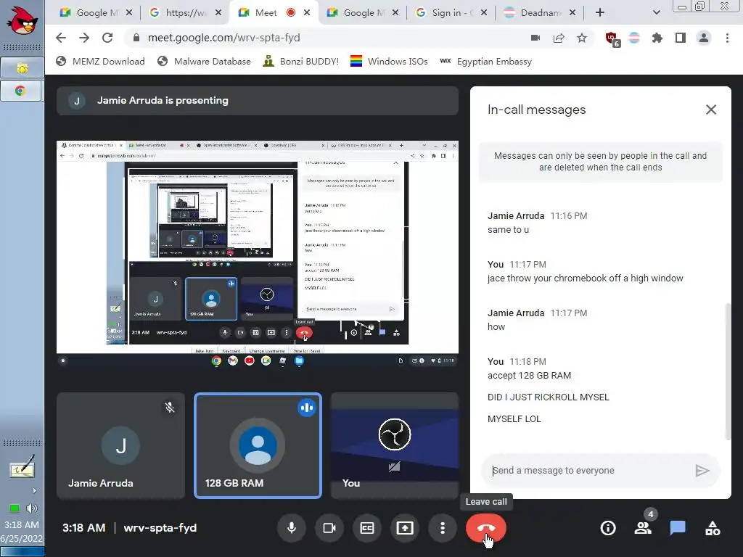Open the Chrome three-dot menu

[727, 38]
